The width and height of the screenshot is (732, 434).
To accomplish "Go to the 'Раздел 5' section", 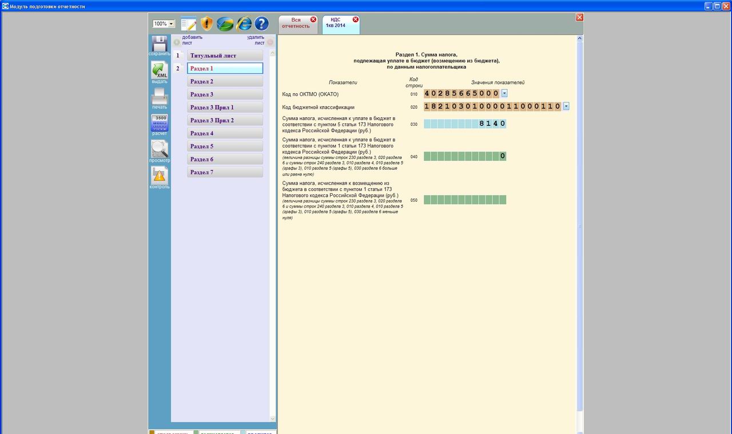I will click(x=225, y=146).
